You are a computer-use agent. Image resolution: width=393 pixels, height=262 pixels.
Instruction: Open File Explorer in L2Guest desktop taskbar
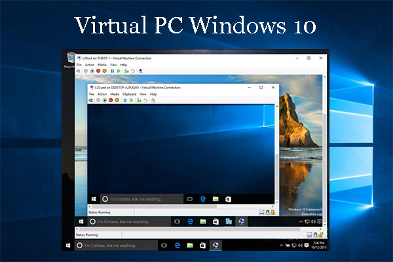(x=215, y=199)
